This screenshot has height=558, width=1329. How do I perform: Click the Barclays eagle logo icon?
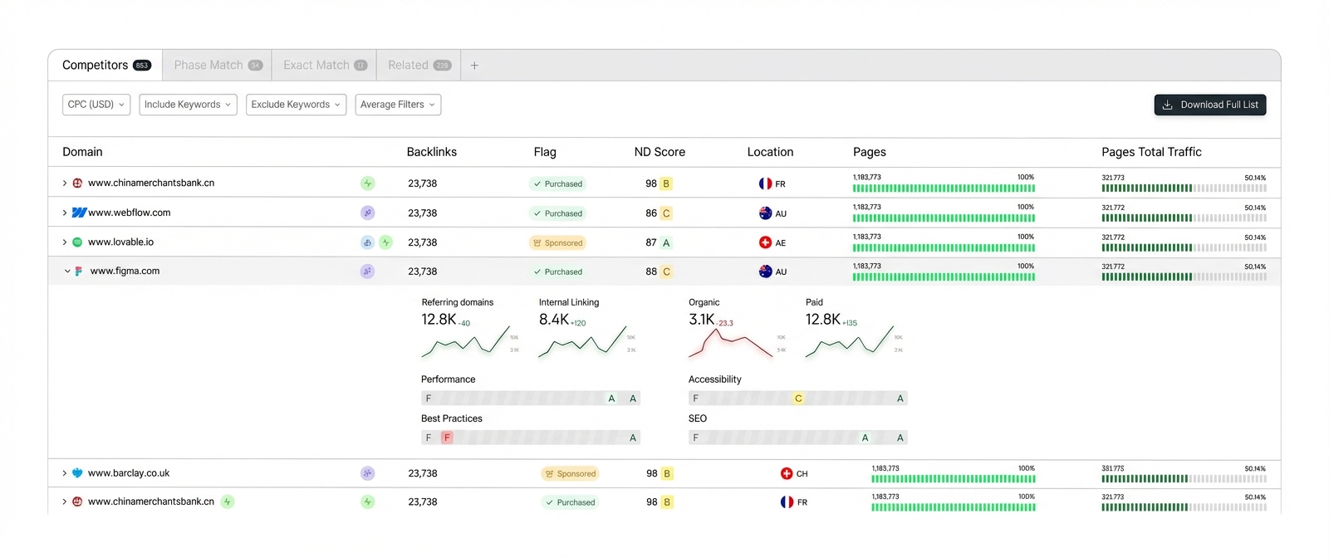click(x=77, y=473)
